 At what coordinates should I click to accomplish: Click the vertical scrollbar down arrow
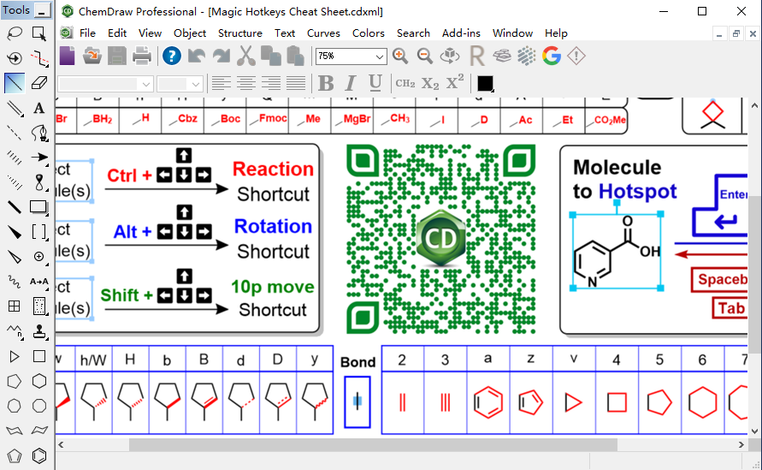(754, 431)
